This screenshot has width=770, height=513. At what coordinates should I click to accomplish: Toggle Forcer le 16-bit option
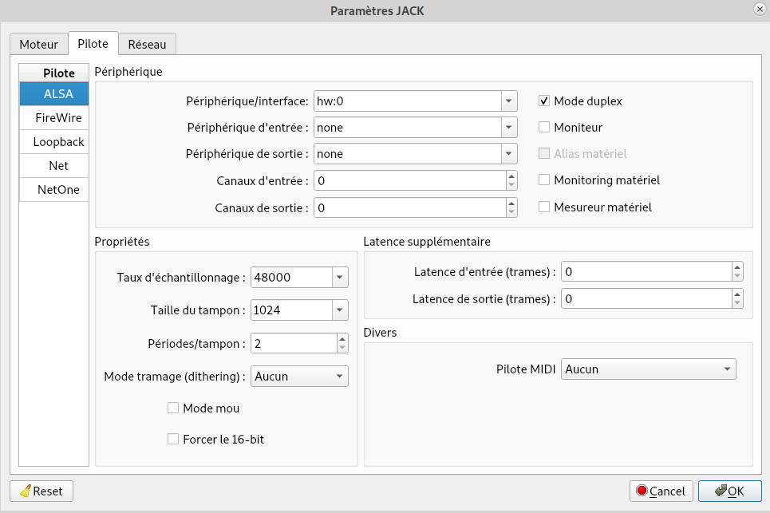point(173,438)
